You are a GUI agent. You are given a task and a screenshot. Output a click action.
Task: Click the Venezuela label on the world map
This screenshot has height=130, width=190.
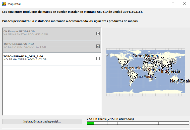pyautogui.click(x=131, y=68)
